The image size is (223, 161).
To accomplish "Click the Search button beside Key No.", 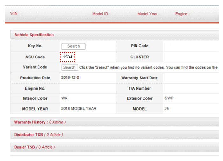I will pyautogui.click(x=73, y=46).
